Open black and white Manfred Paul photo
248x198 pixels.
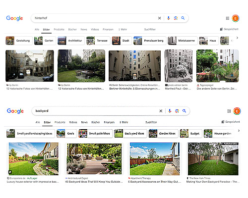[179, 66]
